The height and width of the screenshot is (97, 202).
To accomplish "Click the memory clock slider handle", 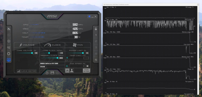I will click(58, 58).
